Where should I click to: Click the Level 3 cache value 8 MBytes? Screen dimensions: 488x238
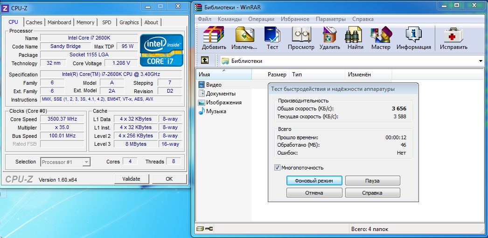point(136,144)
